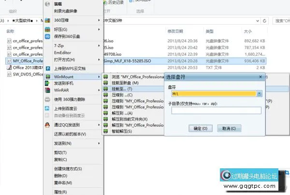Click the 保存到360云盘 cloud icon
This screenshot has width=290, height=195.
click(47, 36)
